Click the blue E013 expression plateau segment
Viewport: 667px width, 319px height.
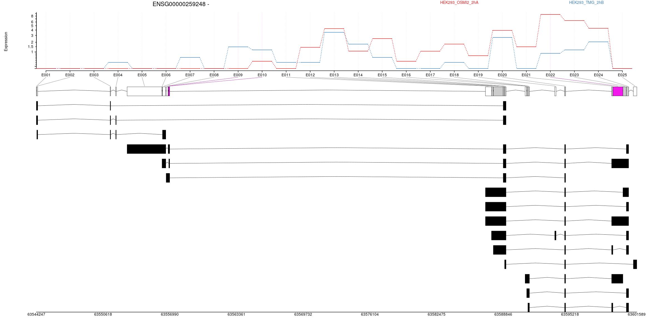click(x=334, y=32)
